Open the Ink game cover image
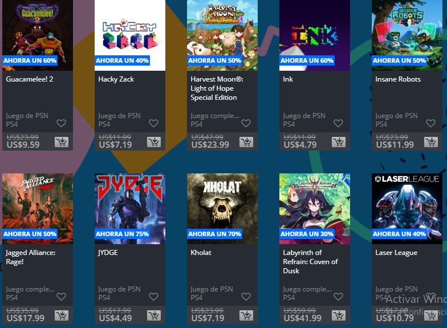 [315, 35]
